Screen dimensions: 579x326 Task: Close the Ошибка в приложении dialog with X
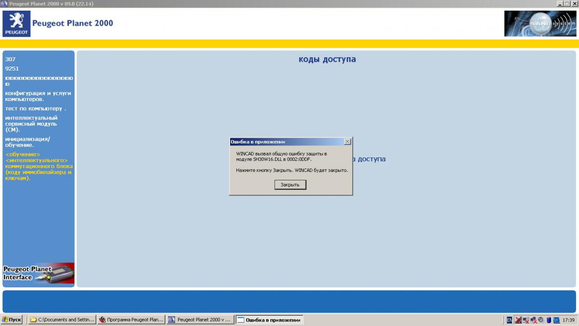(x=347, y=142)
